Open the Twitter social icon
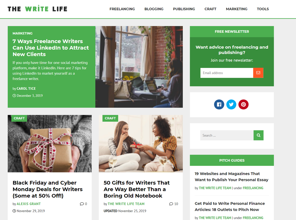 [x=231, y=104]
